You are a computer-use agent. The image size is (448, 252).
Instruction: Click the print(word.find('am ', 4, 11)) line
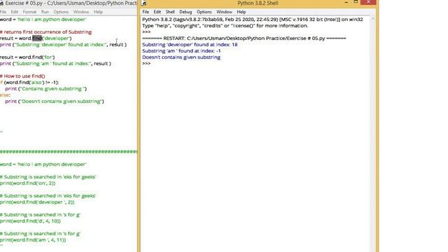click(x=33, y=239)
